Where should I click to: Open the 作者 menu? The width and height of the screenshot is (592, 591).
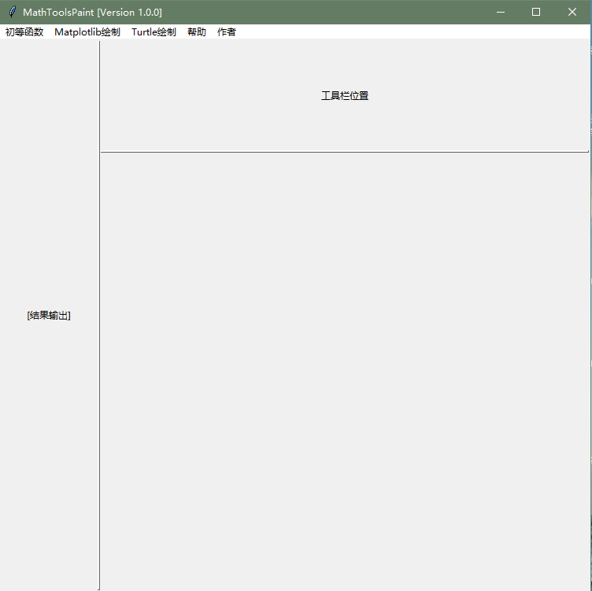(227, 32)
